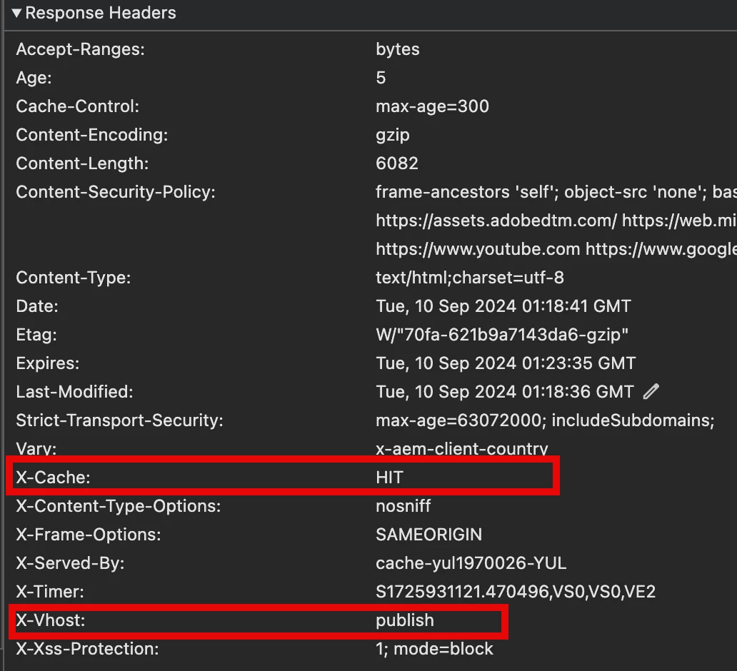This screenshot has height=671, width=737.
Task: Select the X-Xss-Protection header name
Action: coord(87,649)
